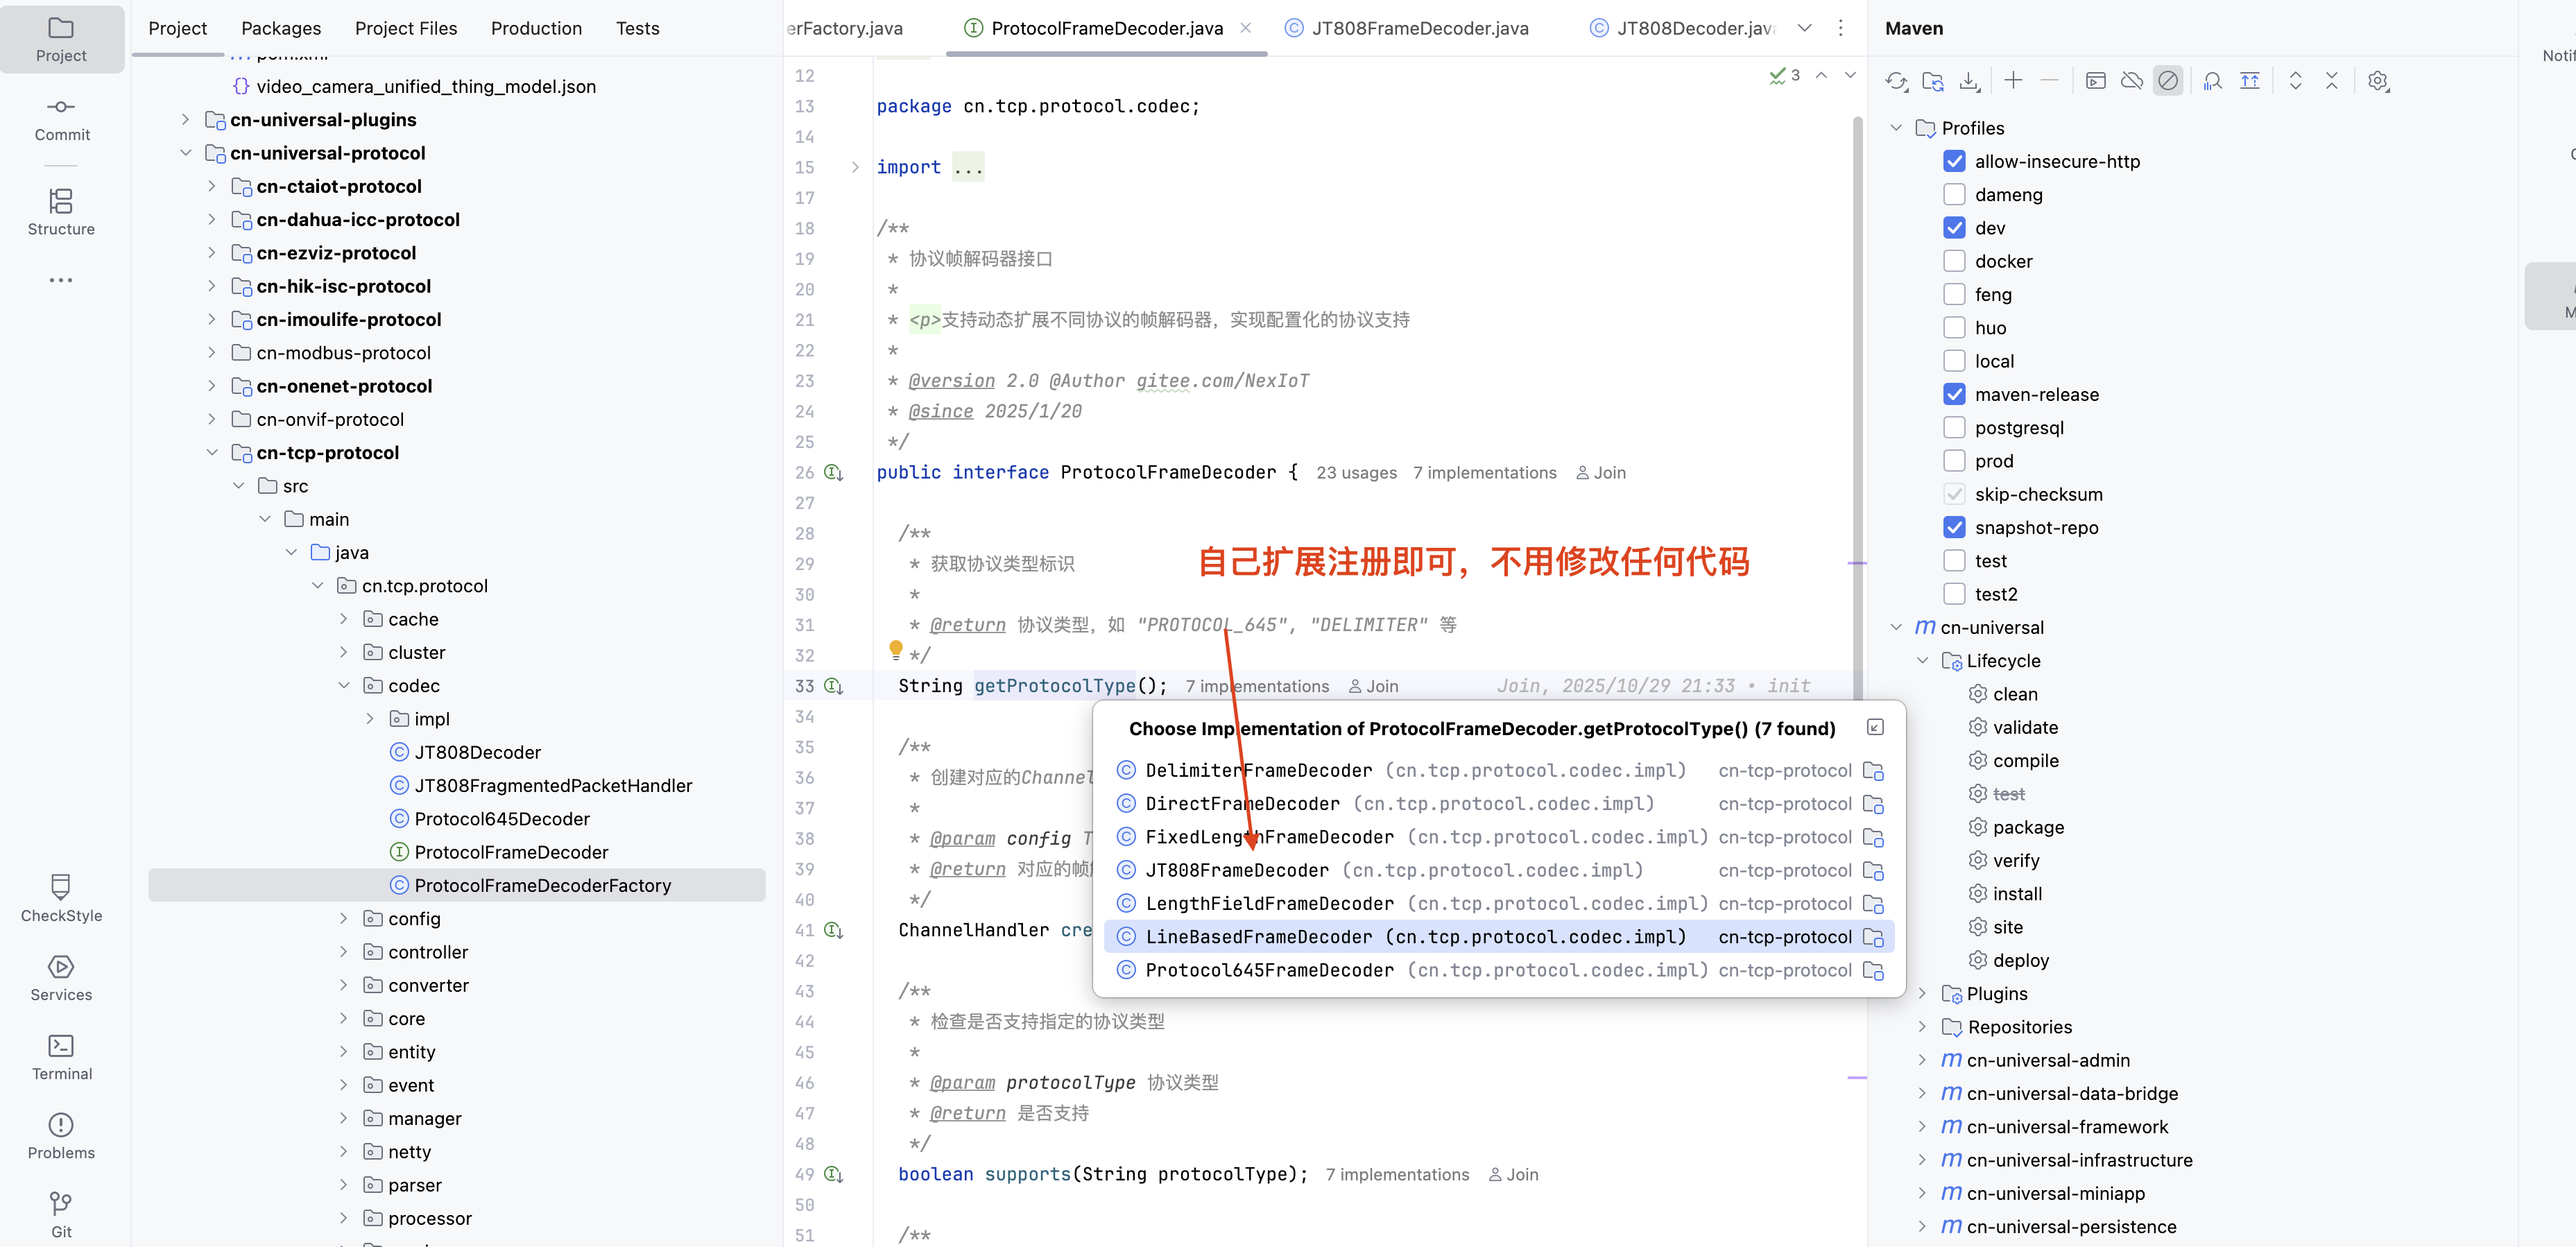
Task: Switch to the Tests view tab
Action: point(638,28)
